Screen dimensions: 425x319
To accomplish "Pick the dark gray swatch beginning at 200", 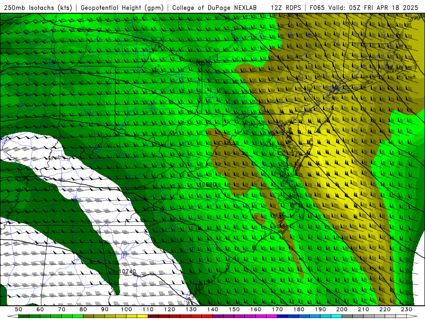I will click(347, 316).
